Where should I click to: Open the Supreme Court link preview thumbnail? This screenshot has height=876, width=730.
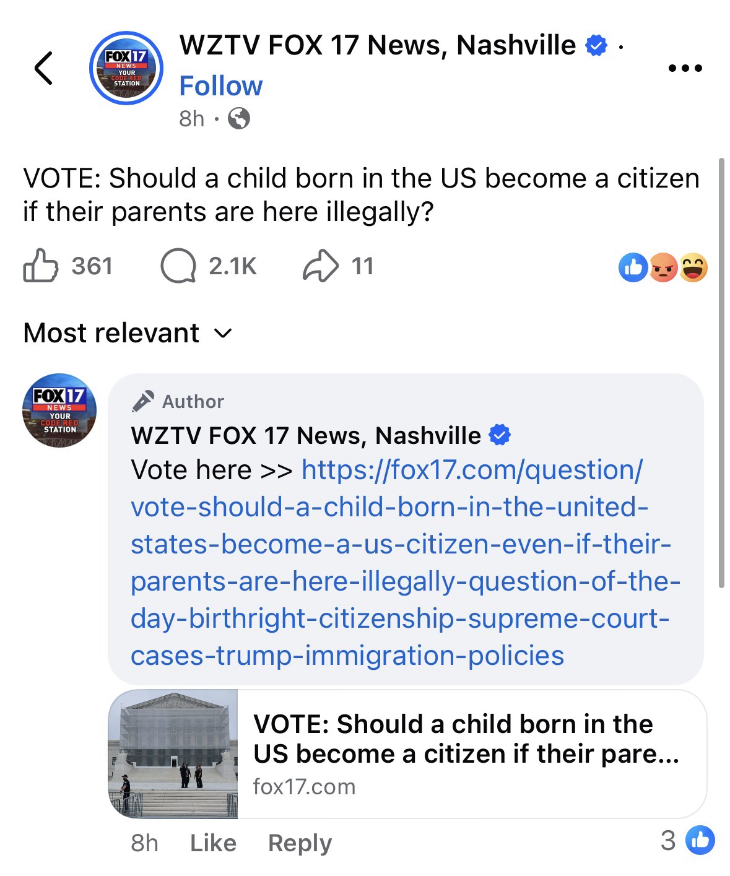click(173, 753)
